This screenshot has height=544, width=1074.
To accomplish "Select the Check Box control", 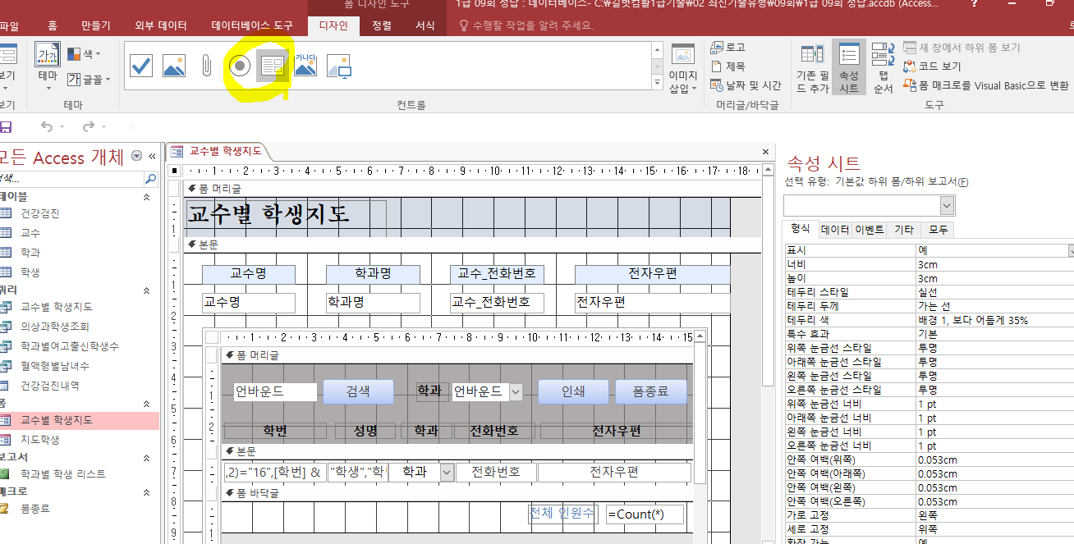I will (x=141, y=66).
